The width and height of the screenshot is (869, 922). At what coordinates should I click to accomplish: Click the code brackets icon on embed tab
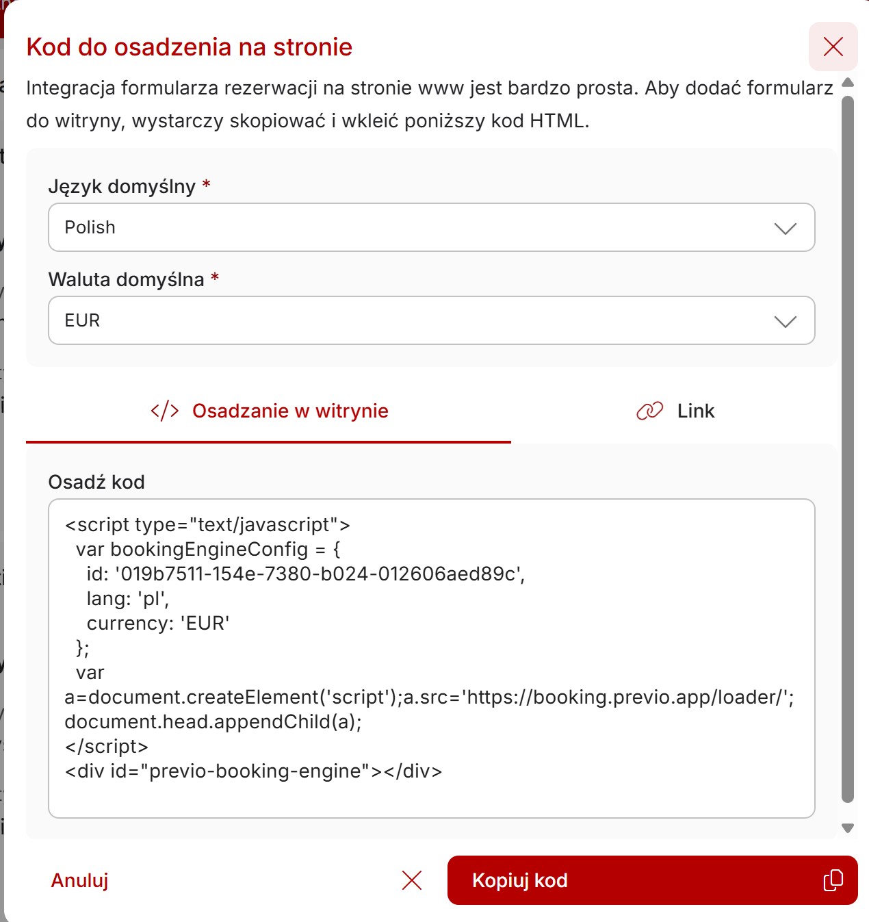tap(165, 411)
